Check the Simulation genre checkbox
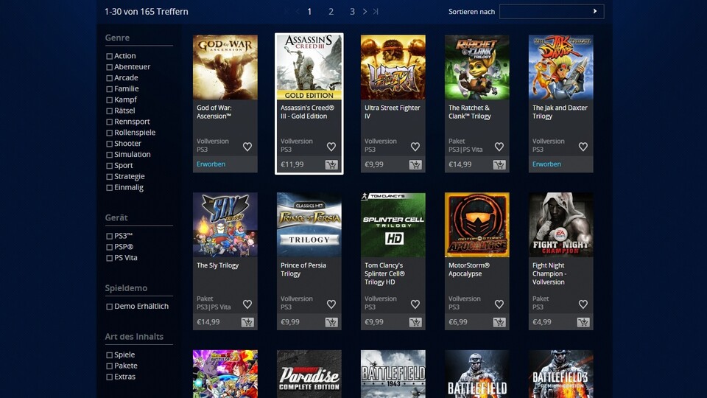 click(x=109, y=155)
